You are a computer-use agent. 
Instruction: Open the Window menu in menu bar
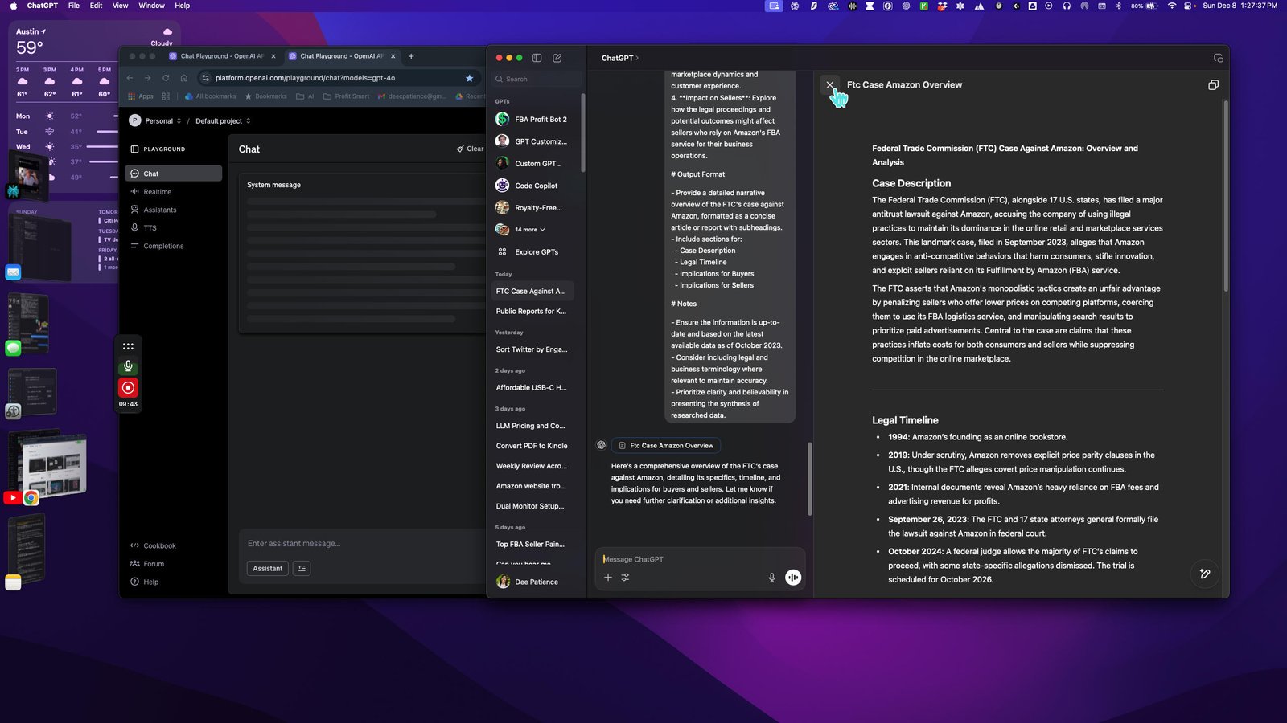pos(151,6)
